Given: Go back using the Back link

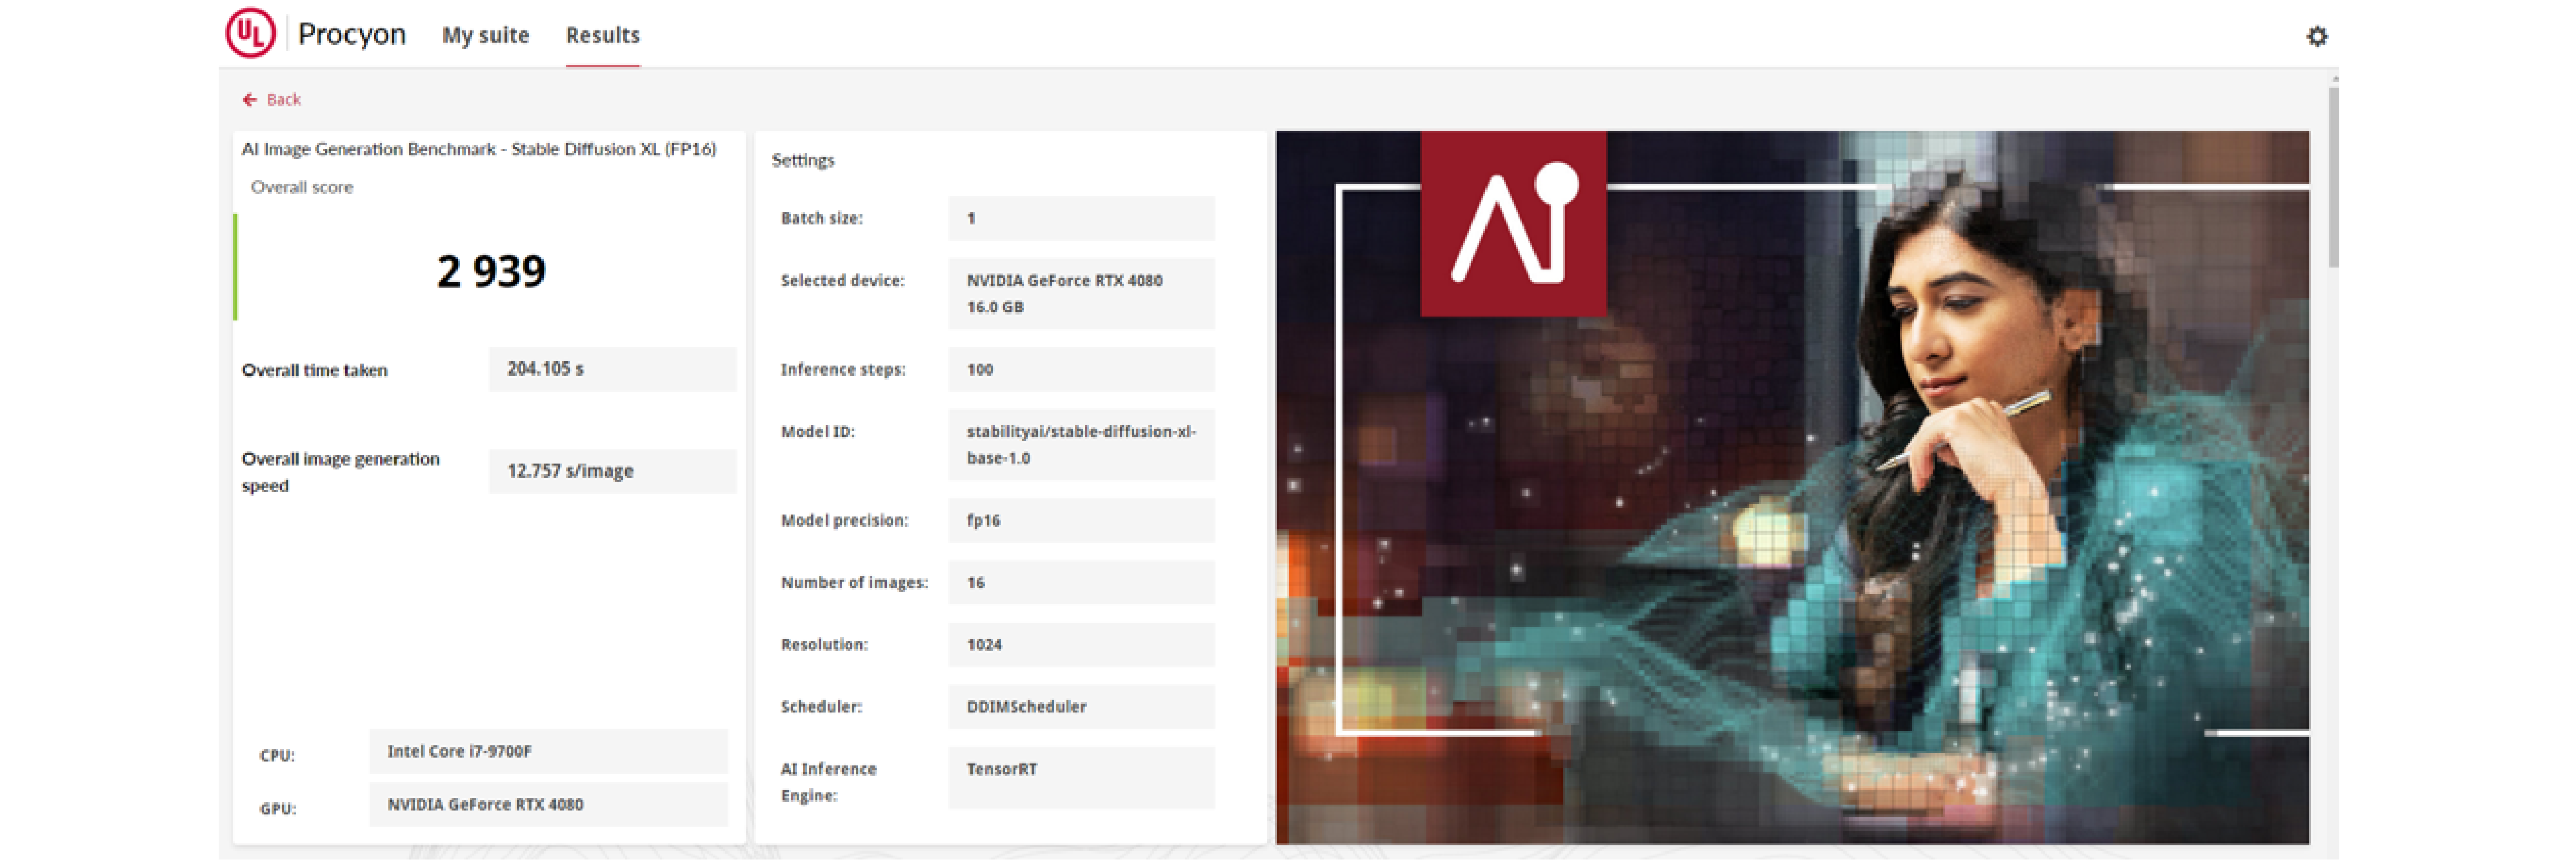Looking at the screenshot, I should [283, 100].
